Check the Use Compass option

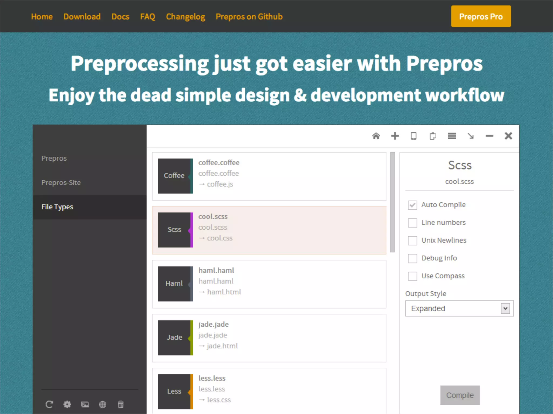[x=412, y=276]
